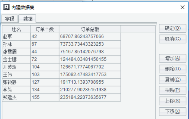Click the 订单总额 column header
189x119 pixels.
[90, 29]
